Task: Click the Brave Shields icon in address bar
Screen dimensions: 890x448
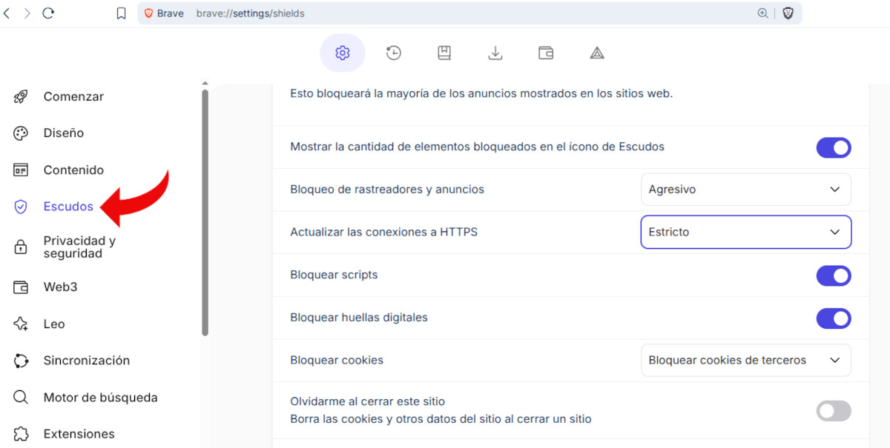Action: point(788,13)
